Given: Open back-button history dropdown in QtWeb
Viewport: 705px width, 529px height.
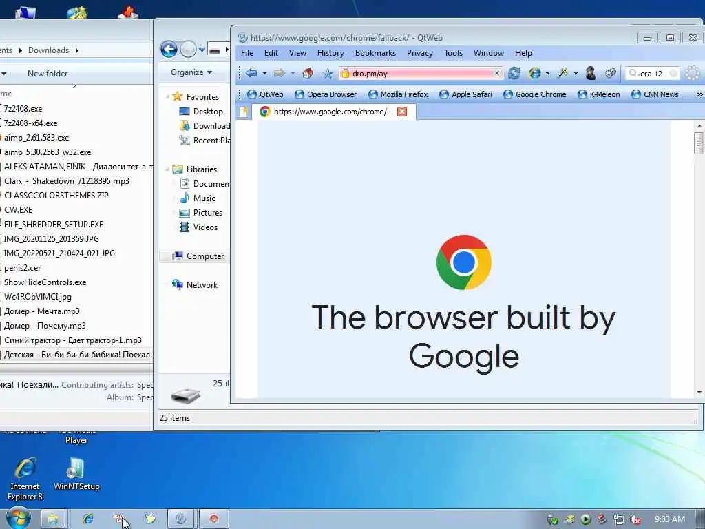Looking at the screenshot, I should point(264,73).
